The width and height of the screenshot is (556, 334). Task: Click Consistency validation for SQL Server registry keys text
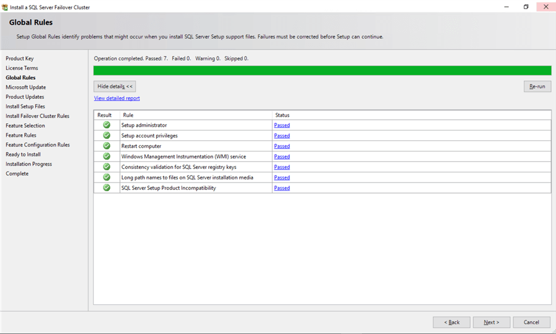pyautogui.click(x=179, y=167)
